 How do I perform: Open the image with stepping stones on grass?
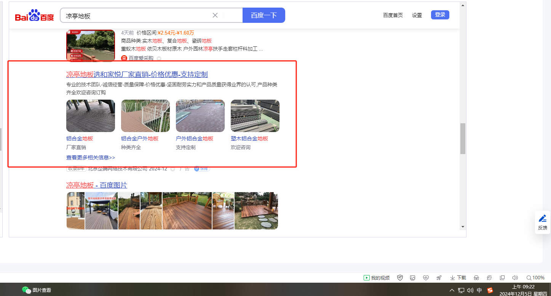tap(256, 211)
